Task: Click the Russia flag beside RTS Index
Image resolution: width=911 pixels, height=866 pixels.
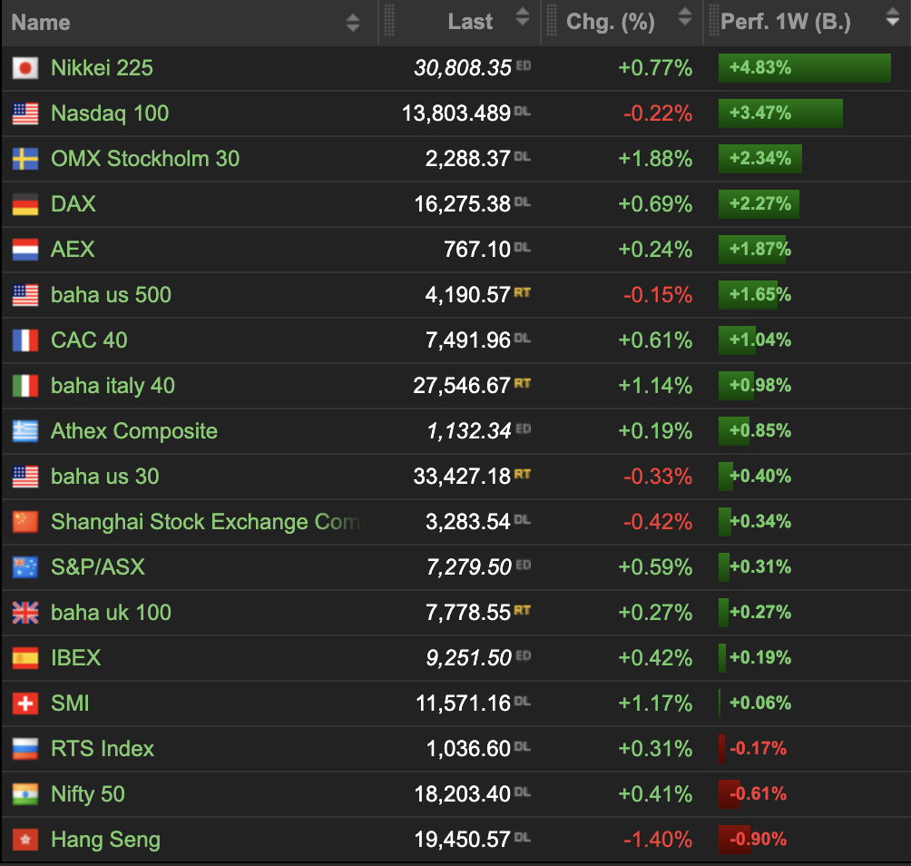Action: click(25, 749)
